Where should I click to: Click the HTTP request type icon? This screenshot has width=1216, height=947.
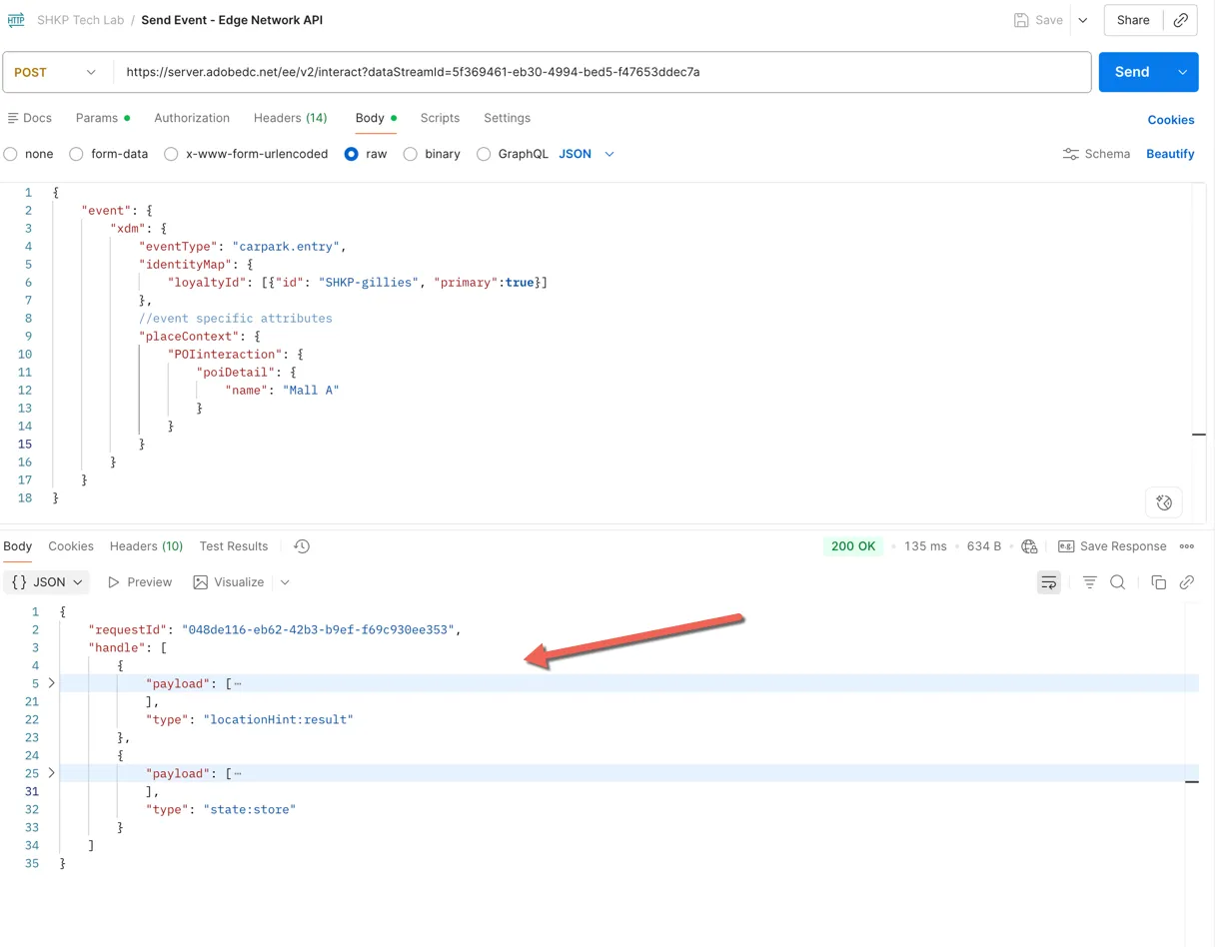[15, 20]
